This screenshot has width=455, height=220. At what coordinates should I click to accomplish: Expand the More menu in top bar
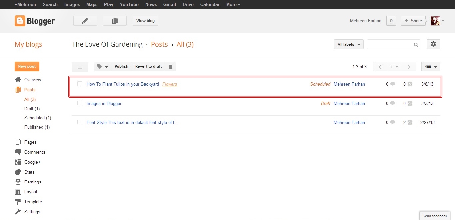click(x=233, y=4)
